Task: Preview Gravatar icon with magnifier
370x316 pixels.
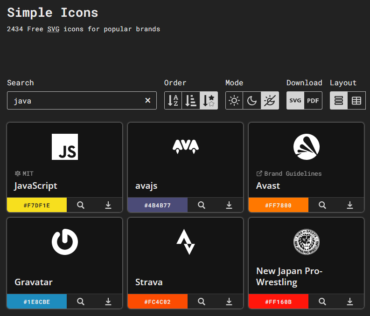Action: pyautogui.click(x=81, y=302)
